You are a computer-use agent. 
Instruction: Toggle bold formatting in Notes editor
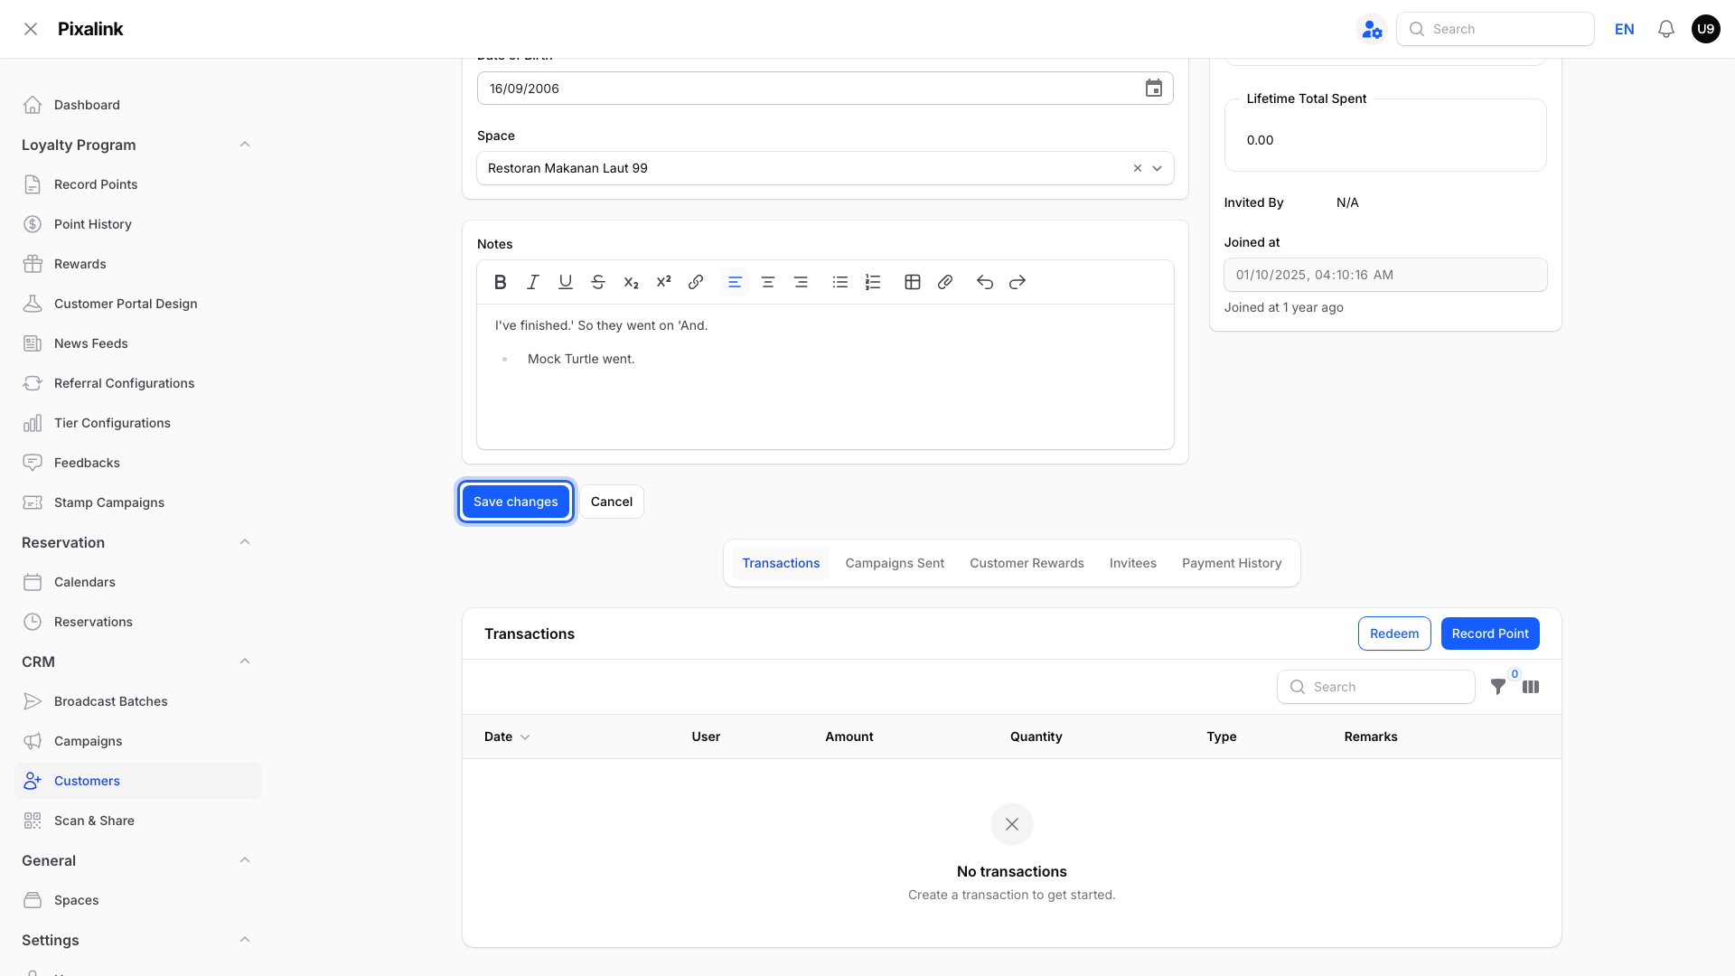click(500, 282)
